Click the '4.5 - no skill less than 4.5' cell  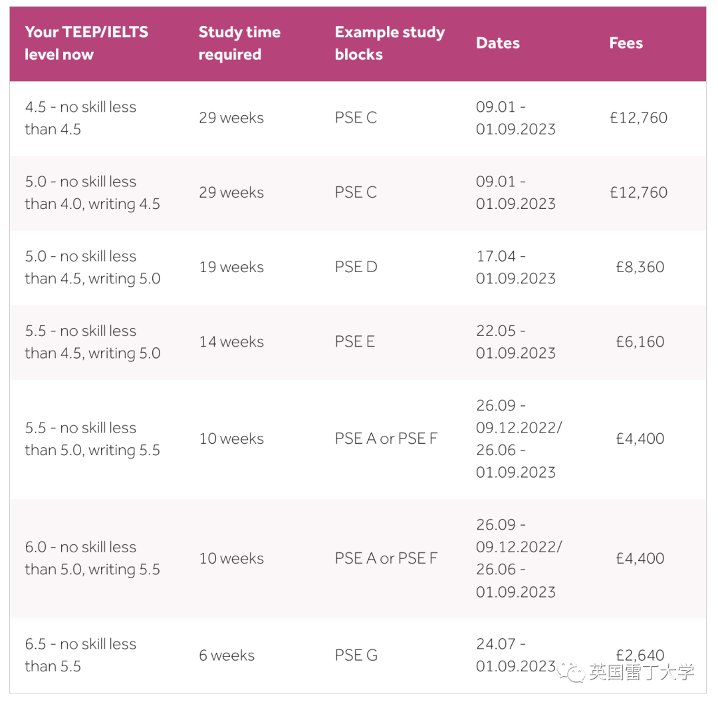point(80,118)
